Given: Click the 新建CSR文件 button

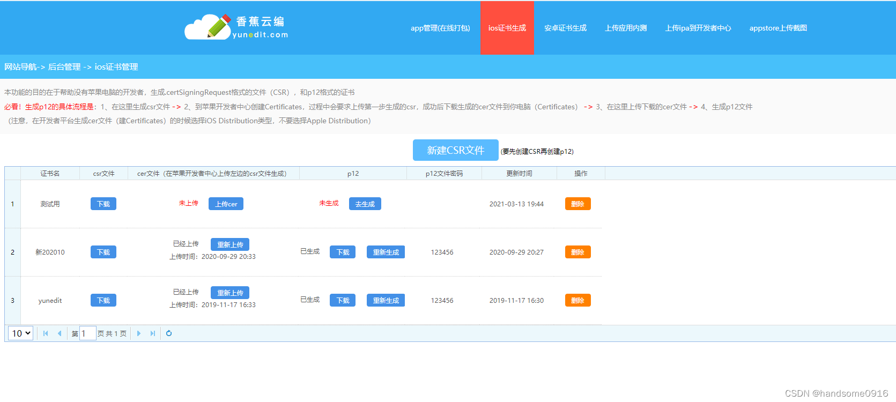Looking at the screenshot, I should (455, 150).
